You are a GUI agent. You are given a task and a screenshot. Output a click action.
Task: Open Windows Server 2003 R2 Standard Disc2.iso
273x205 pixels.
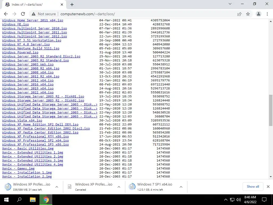coord(41,56)
